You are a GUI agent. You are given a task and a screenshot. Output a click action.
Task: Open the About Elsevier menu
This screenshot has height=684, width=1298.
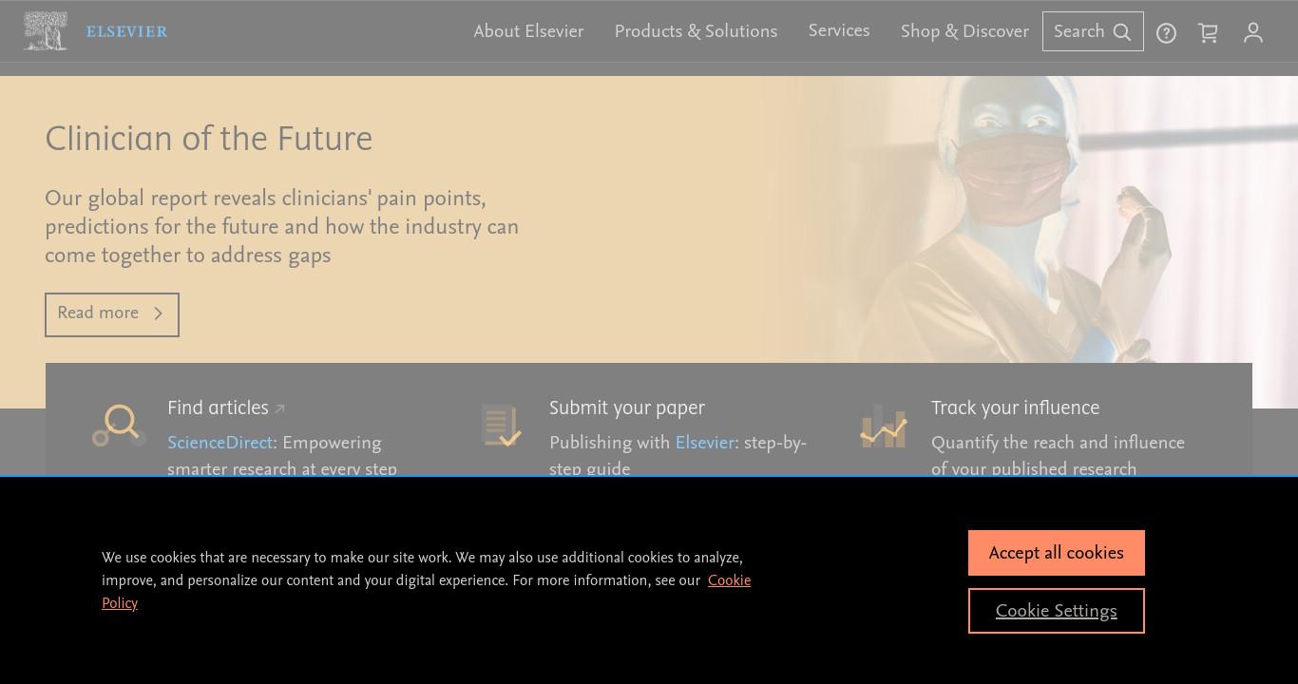pos(528,31)
